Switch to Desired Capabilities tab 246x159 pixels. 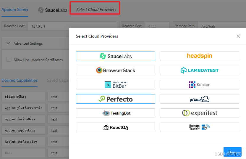20,80
